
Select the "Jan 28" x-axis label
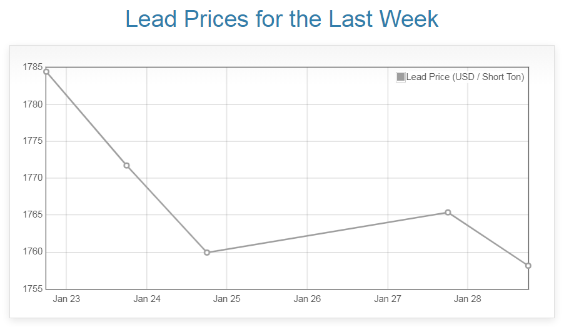pos(468,299)
